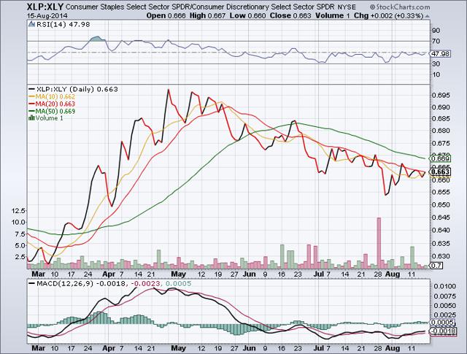Click the 47.98 value tag on the RSI axis

point(441,54)
